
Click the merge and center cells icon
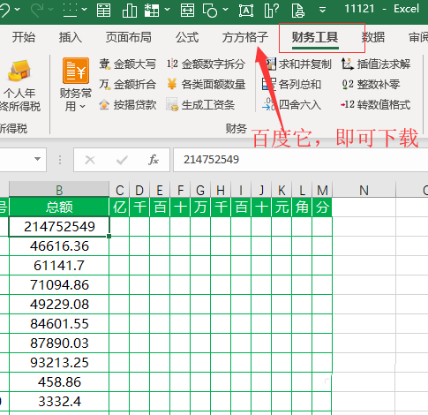pos(187,11)
